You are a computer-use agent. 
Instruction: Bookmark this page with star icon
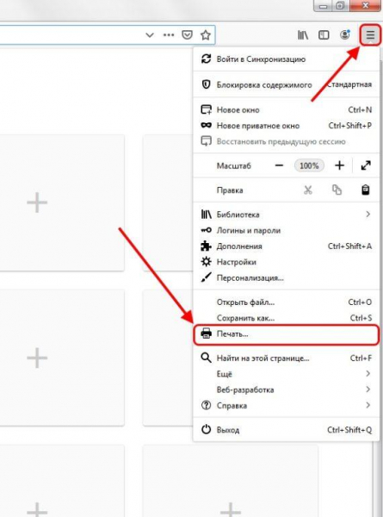pyautogui.click(x=206, y=34)
